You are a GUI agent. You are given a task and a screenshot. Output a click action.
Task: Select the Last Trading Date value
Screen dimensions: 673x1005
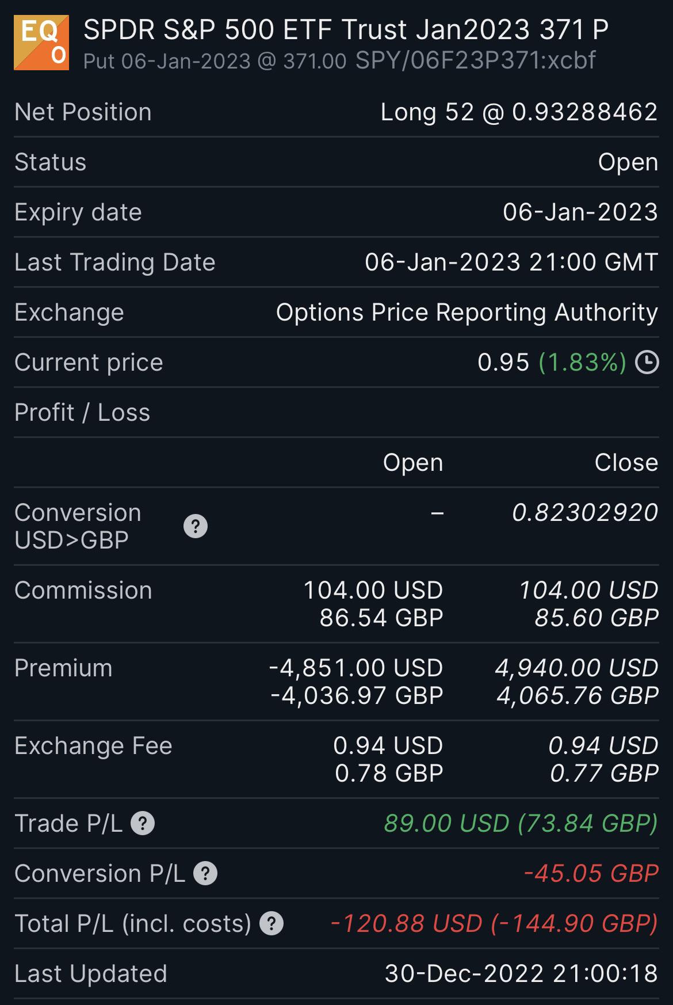point(511,262)
